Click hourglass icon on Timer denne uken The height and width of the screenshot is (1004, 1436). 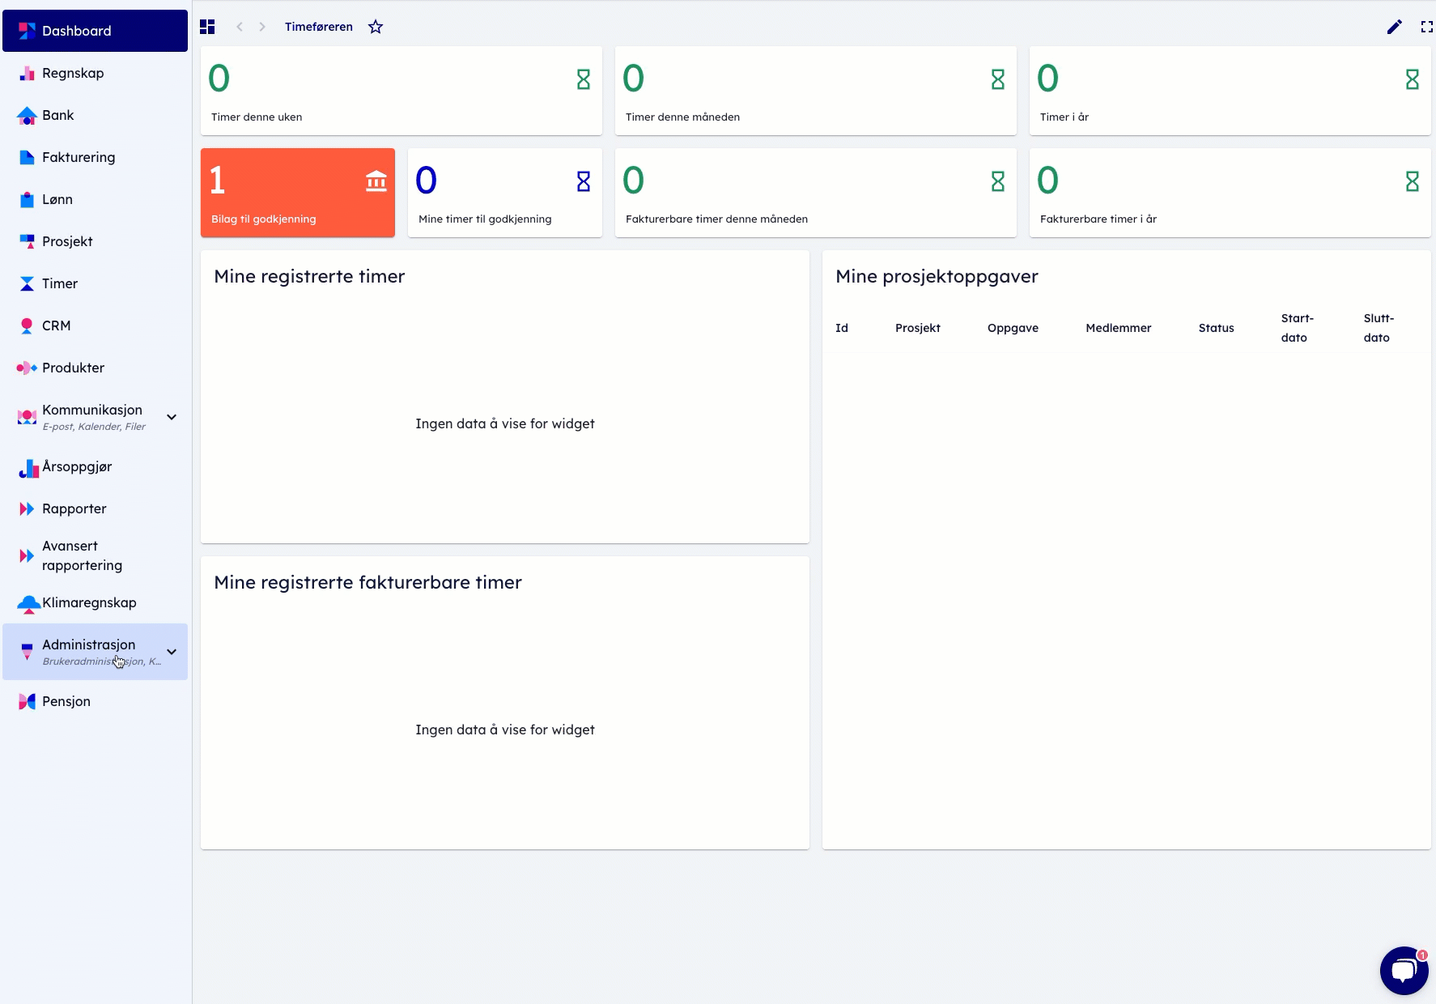tap(583, 79)
